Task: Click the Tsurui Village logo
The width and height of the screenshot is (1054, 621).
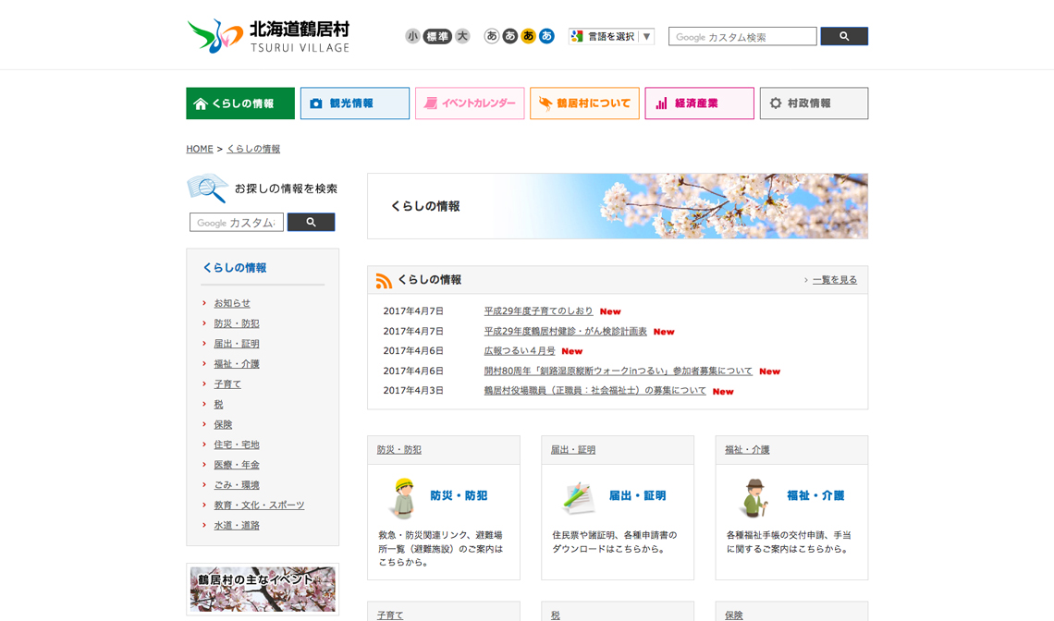Action: tap(268, 36)
